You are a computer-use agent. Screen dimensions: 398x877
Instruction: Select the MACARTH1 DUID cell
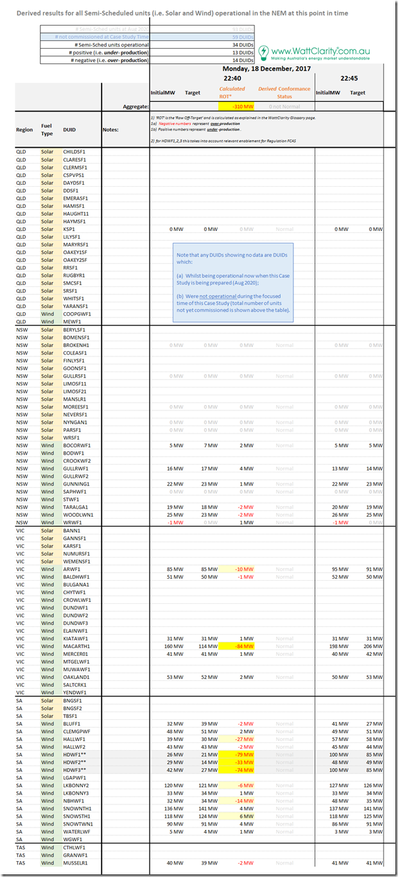click(x=76, y=646)
